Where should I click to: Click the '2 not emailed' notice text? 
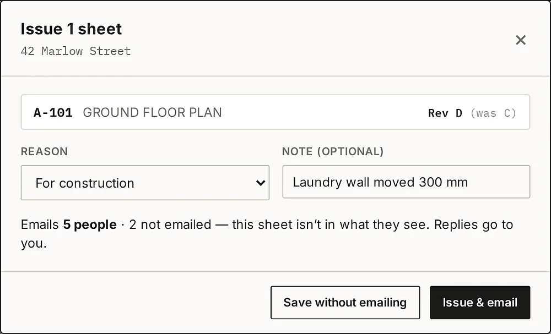pos(170,225)
